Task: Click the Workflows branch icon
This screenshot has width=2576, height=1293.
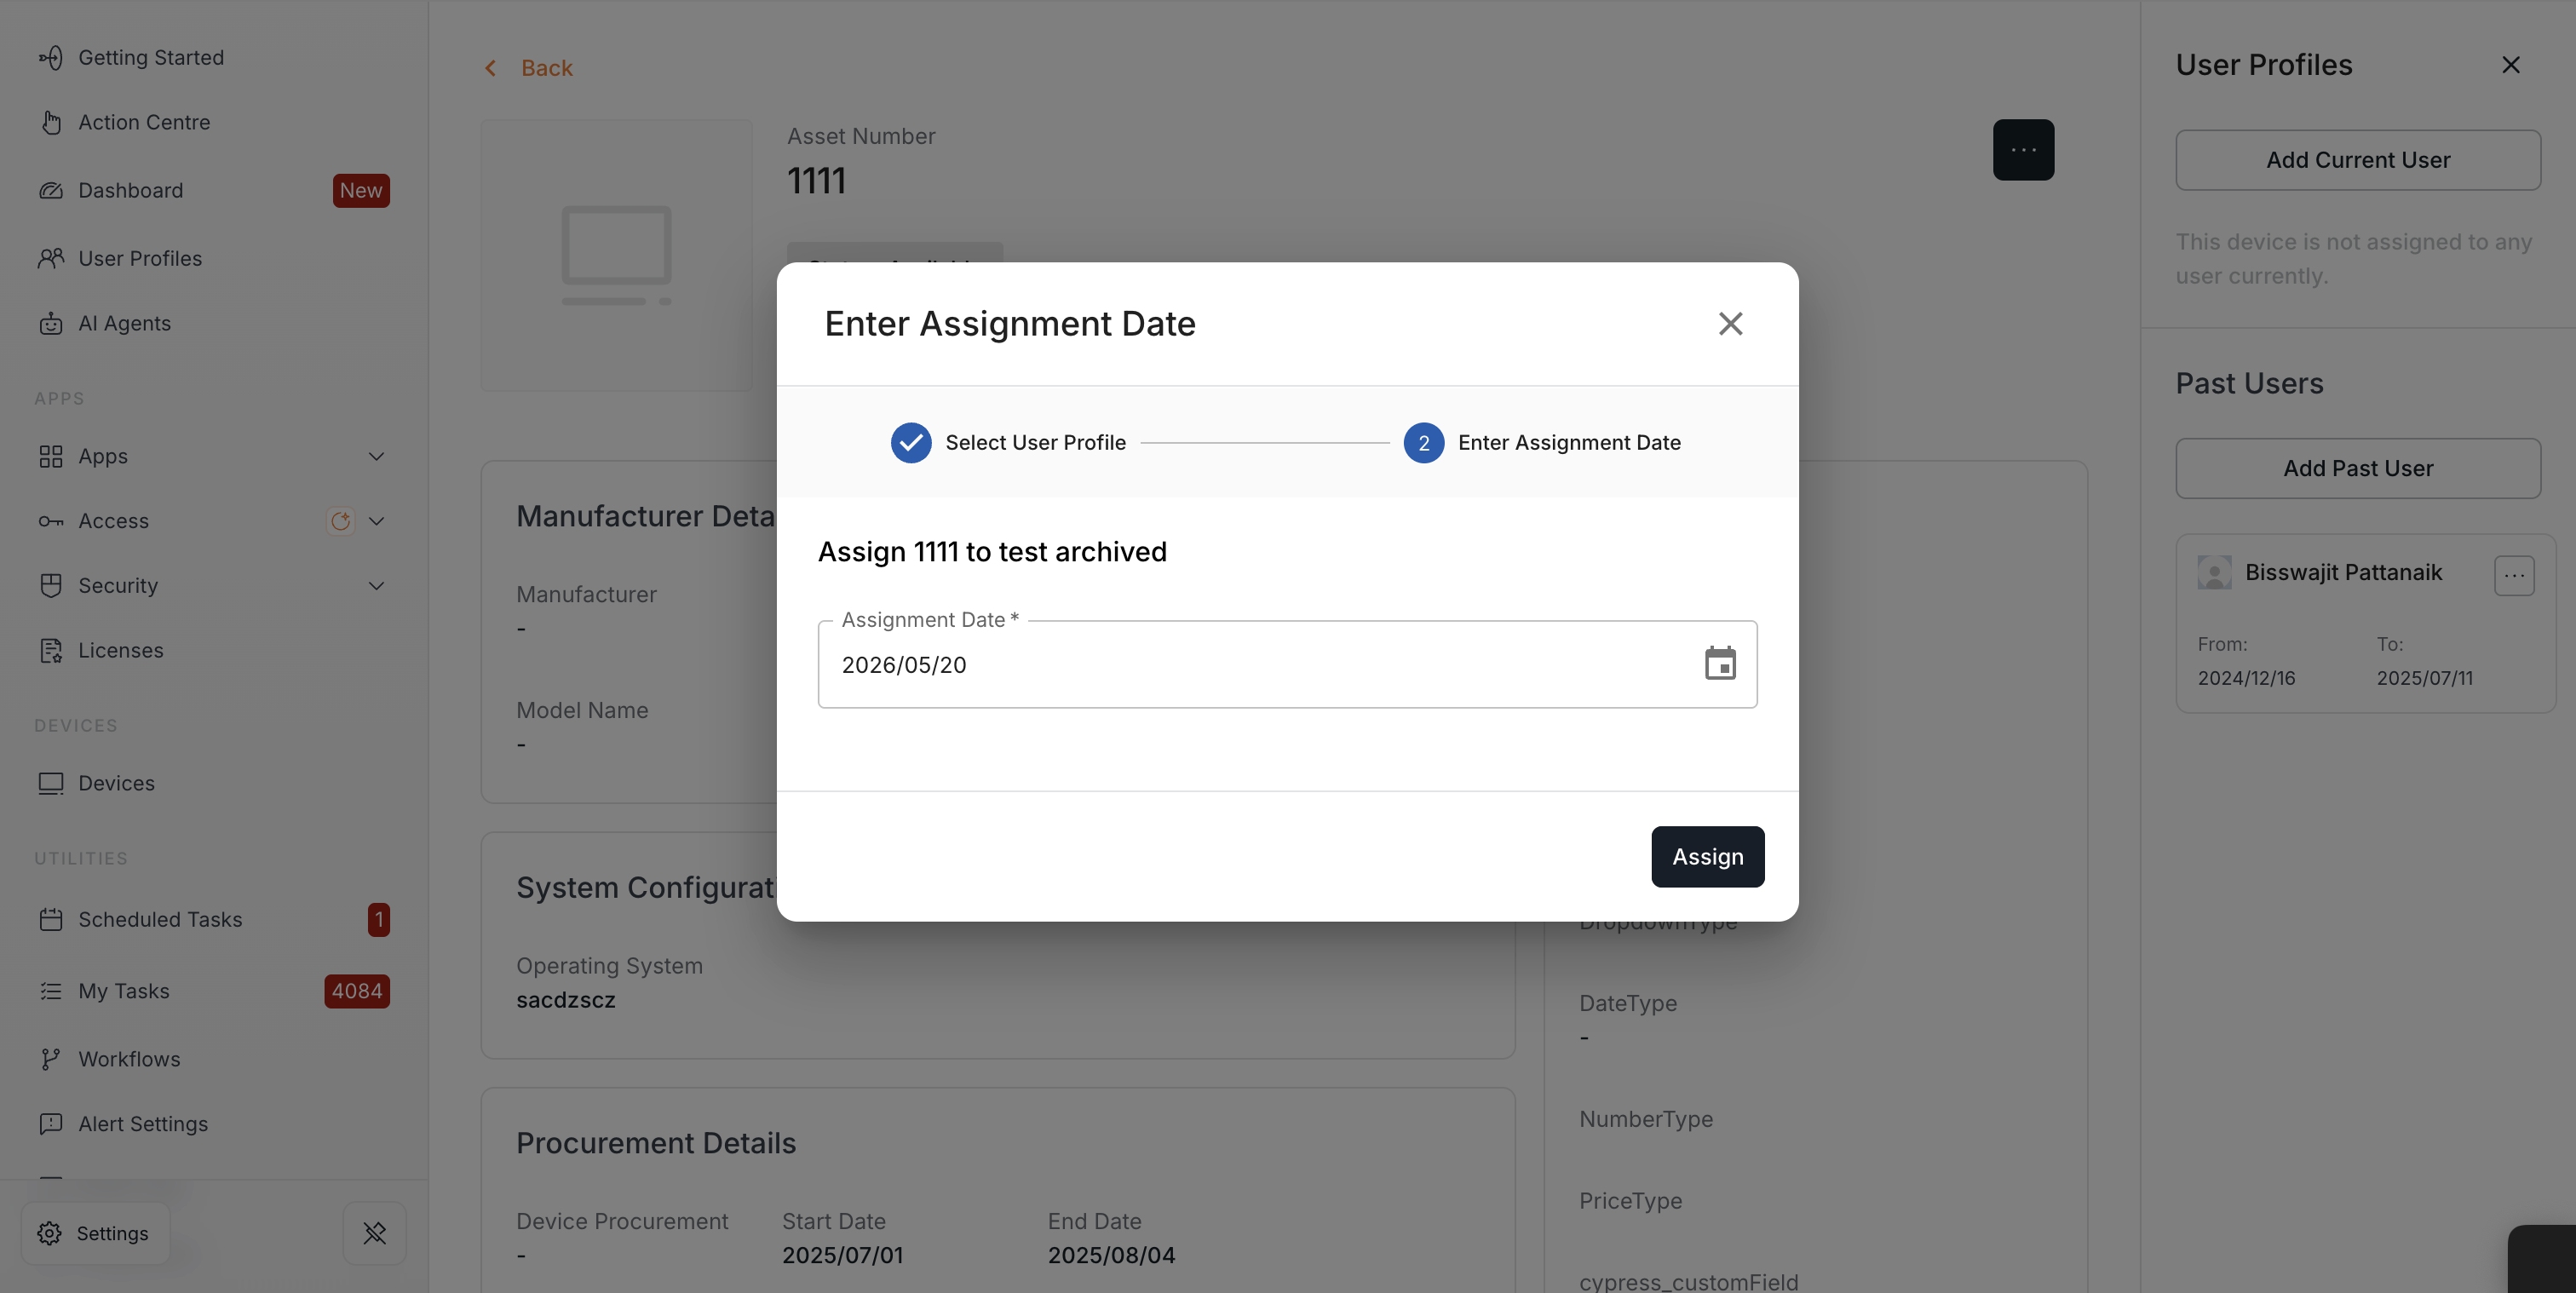Action: (x=51, y=1059)
